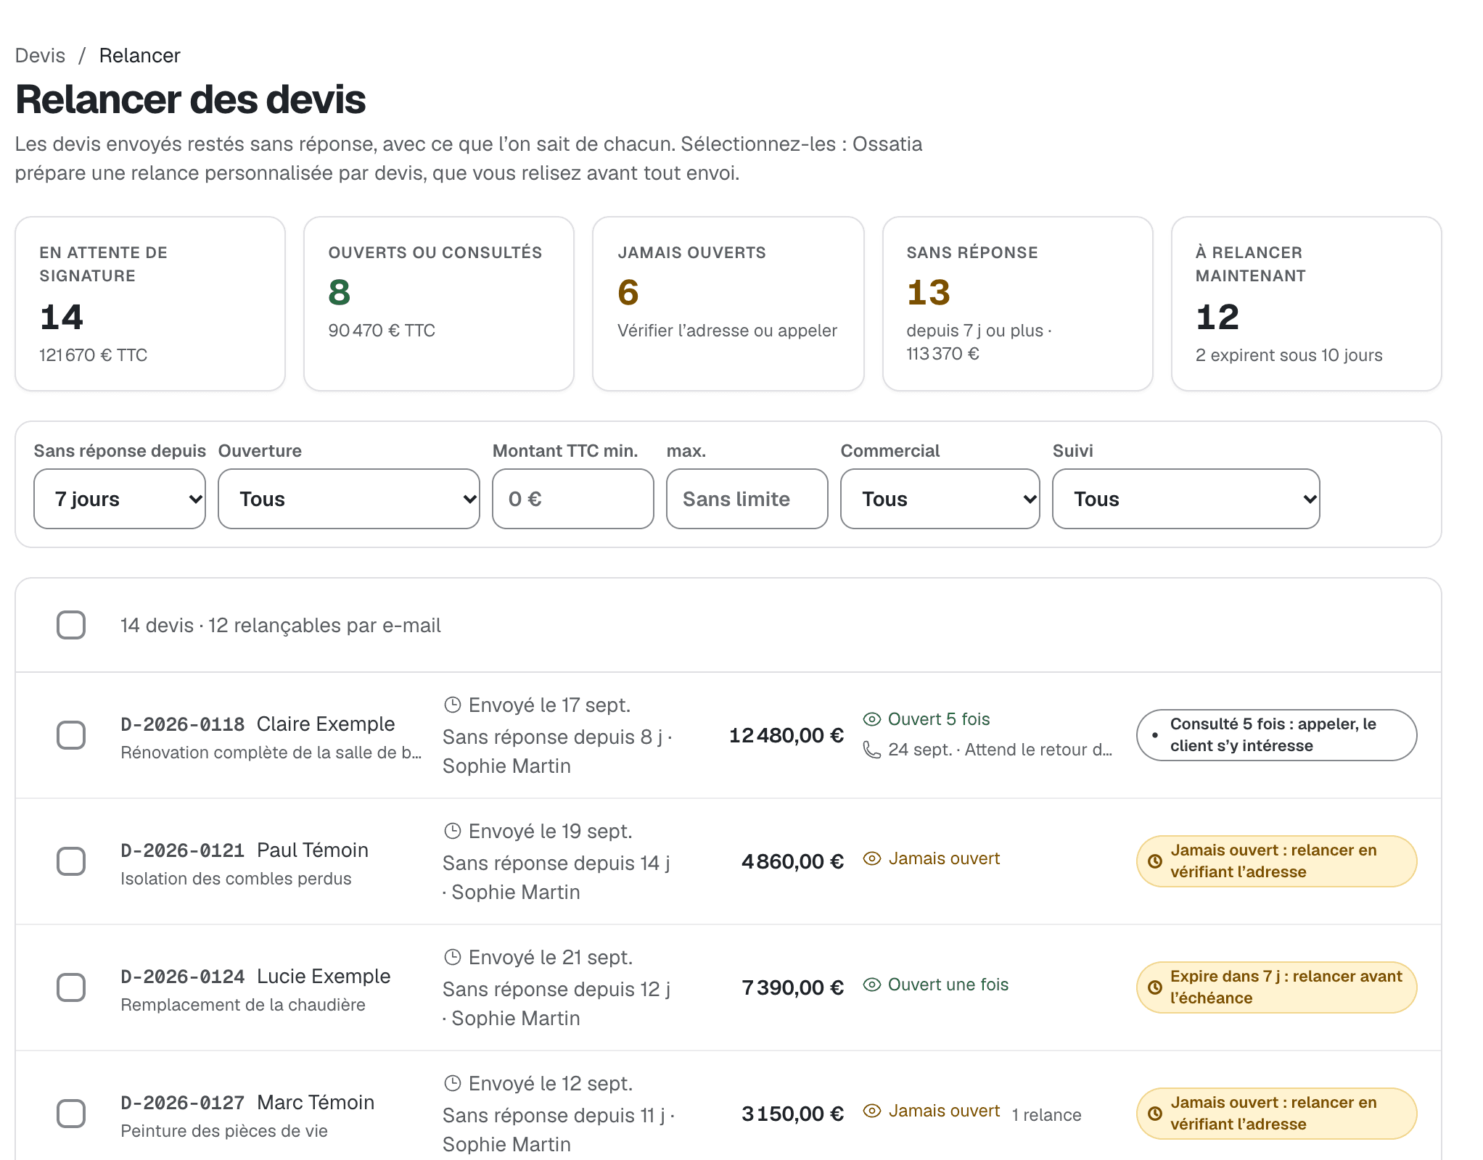The image size is (1483, 1160).
Task: Click the 'Expire dans 7 j : relancer' badge
Action: pyautogui.click(x=1277, y=987)
